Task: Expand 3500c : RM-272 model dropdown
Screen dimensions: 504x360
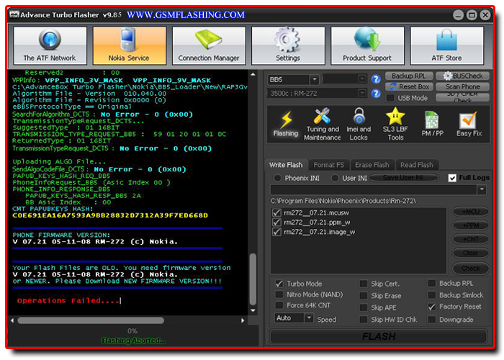Action: (362, 93)
